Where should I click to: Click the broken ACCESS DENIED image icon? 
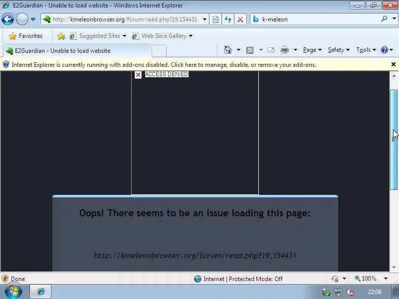138,75
